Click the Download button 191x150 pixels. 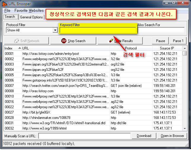point(144,136)
